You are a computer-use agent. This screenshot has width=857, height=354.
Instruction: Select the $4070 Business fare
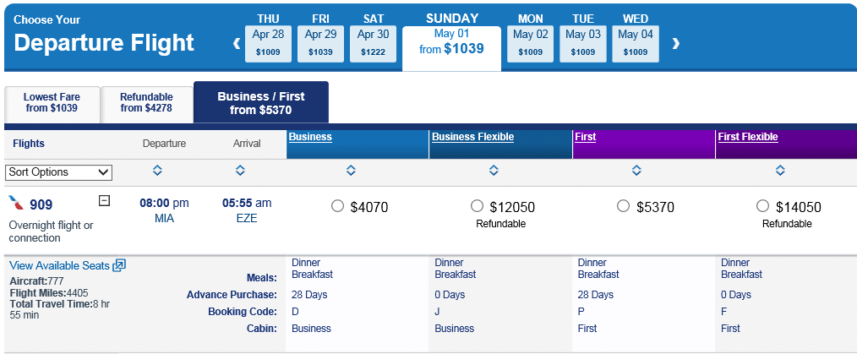338,206
